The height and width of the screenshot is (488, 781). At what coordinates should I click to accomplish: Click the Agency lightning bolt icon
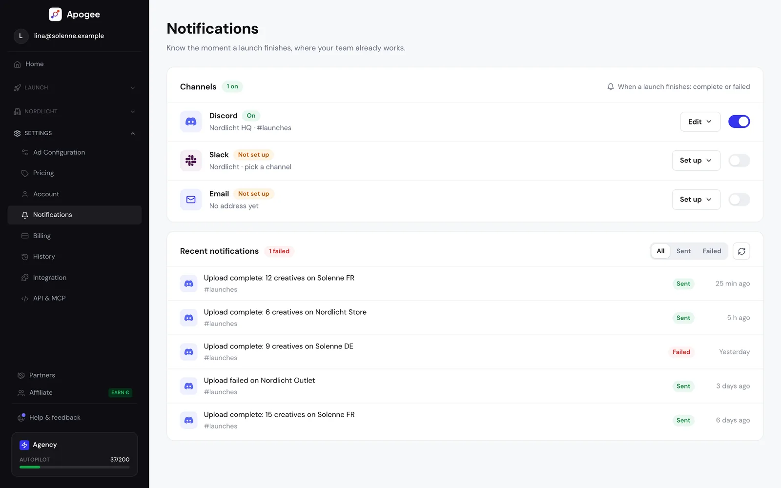[x=24, y=445]
